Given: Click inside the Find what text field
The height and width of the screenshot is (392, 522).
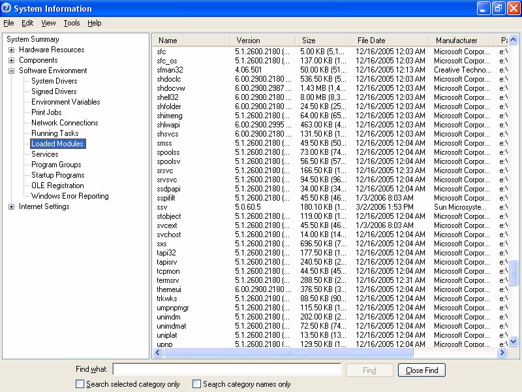Looking at the screenshot, I should 226,370.
